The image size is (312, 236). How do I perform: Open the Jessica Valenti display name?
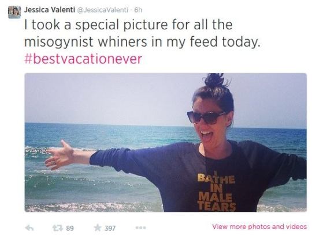tap(49, 10)
